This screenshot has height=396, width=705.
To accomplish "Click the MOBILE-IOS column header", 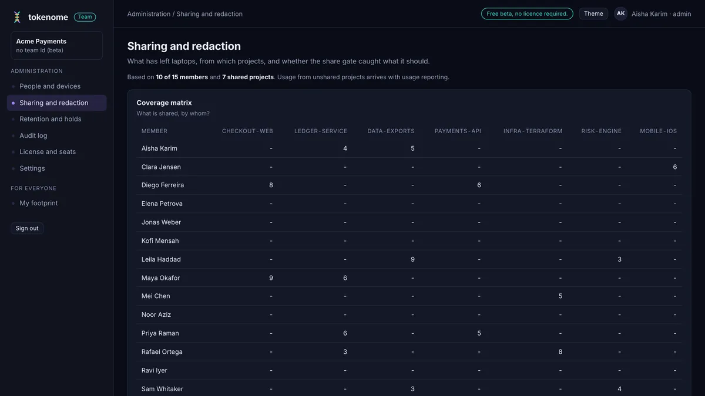I will (x=658, y=131).
